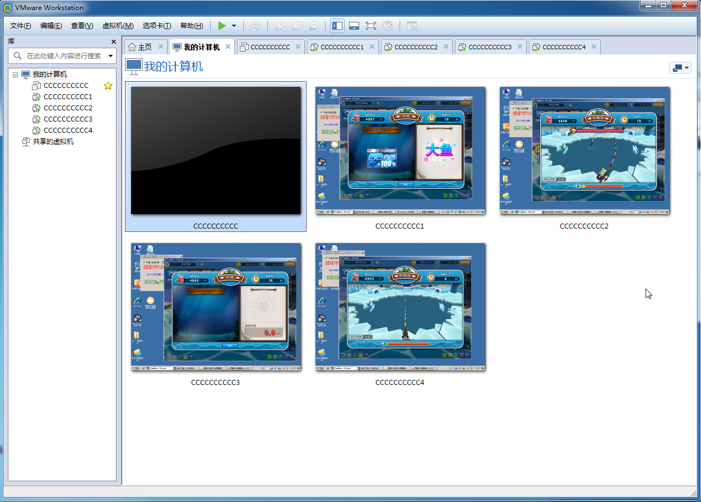
Task: Open the 编辑(E) menu
Action: [51, 26]
